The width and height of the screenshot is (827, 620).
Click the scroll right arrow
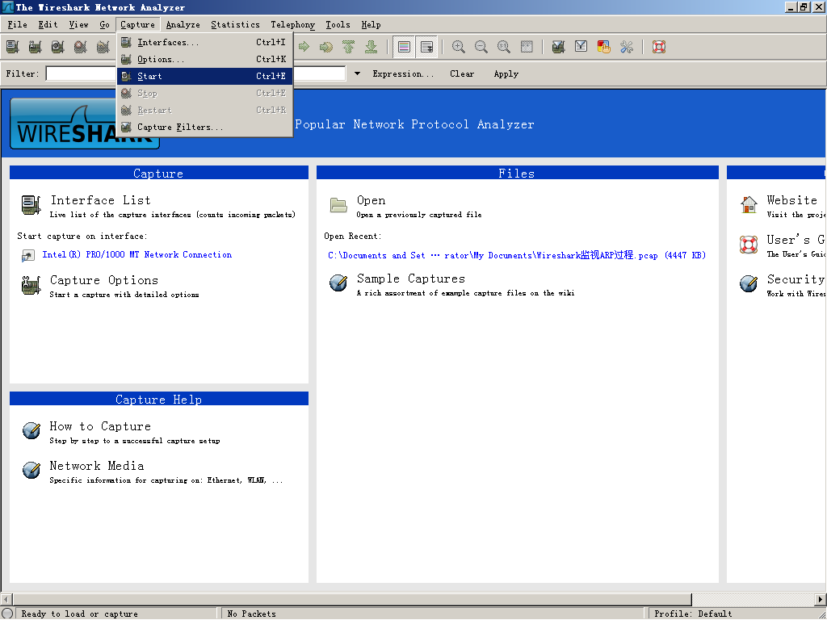[x=821, y=600]
